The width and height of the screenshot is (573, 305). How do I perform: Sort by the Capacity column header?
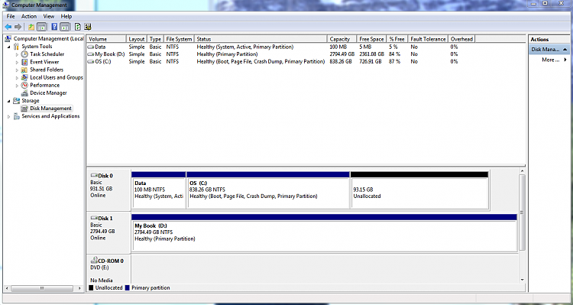click(x=342, y=39)
